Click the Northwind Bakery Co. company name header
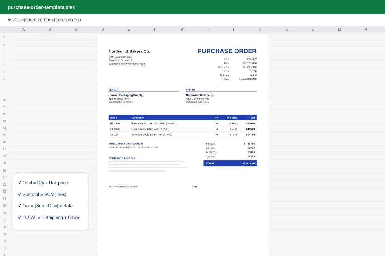The image size is (385, 256). 129,51
